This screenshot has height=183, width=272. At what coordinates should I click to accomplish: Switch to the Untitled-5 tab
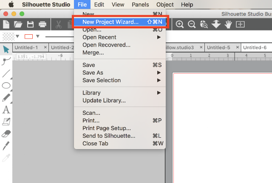point(218,47)
